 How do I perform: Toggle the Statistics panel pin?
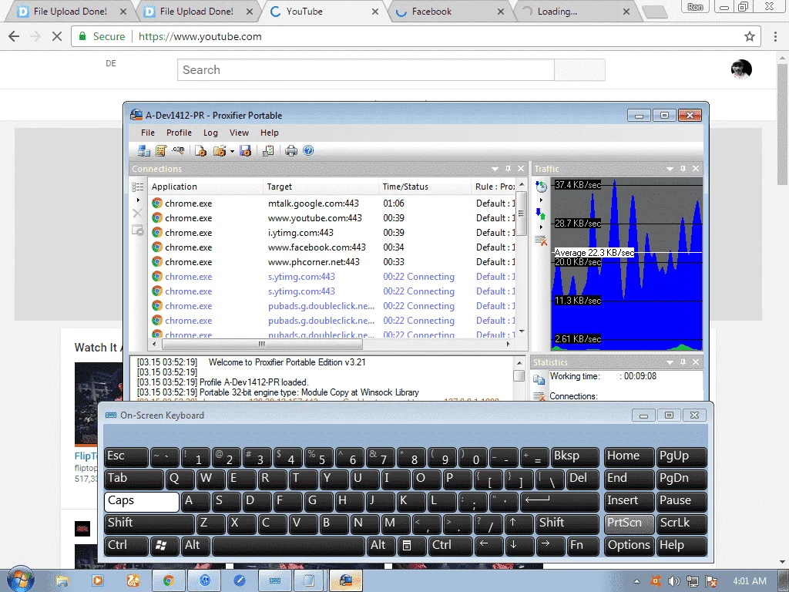click(683, 362)
